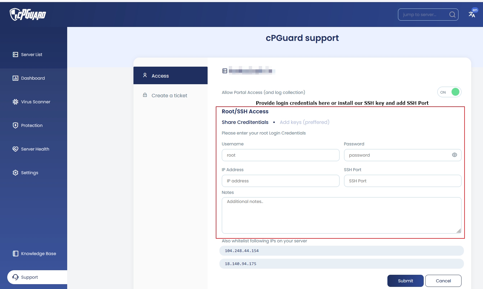Image resolution: width=483 pixels, height=289 pixels.
Task: Click the Server List icon
Action: point(15,55)
